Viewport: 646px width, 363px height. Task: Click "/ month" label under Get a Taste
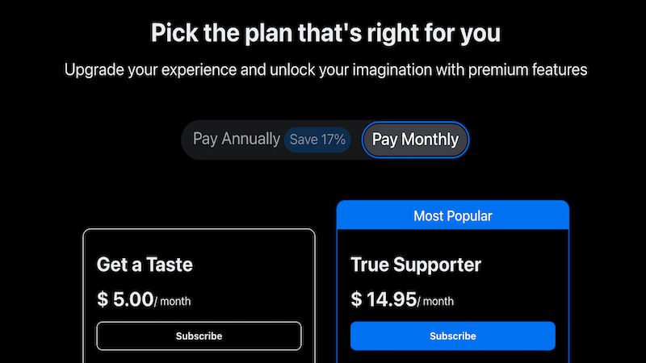173,302
